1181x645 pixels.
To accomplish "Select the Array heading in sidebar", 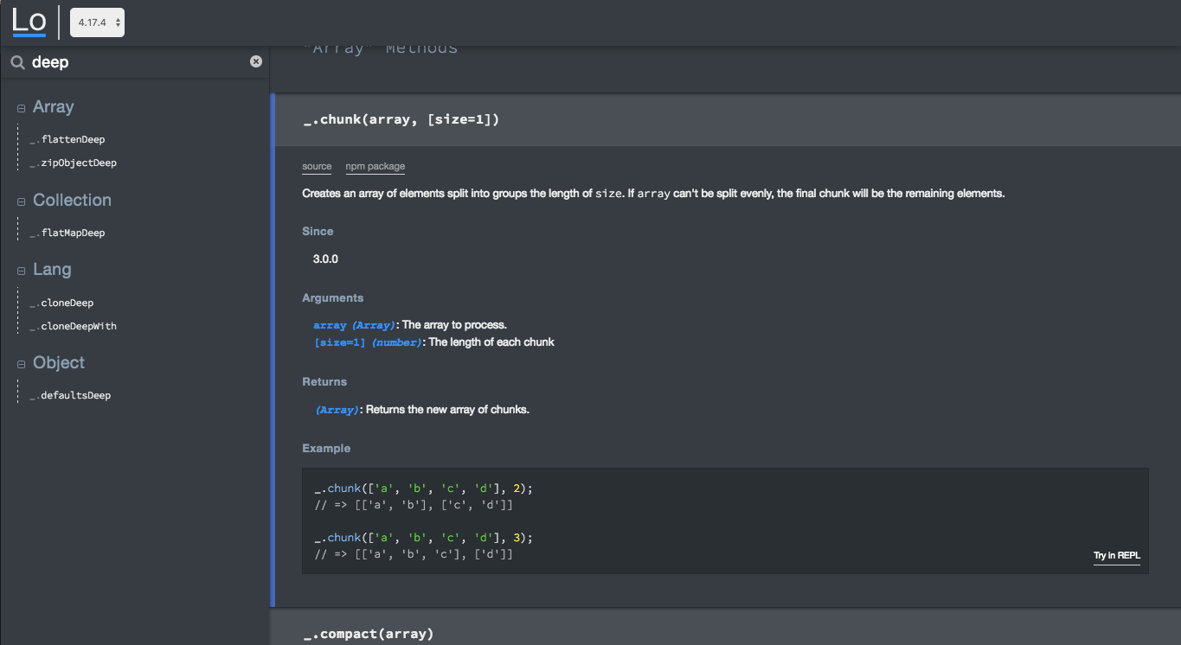I will [x=54, y=107].
